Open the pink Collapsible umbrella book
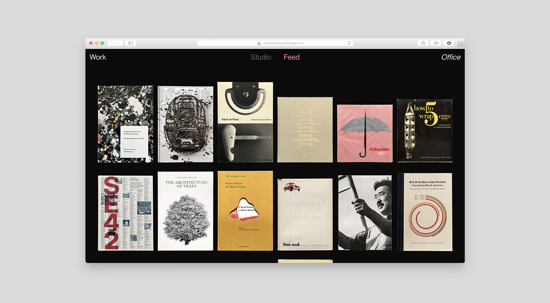Image resolution: width=550 pixels, height=303 pixels. tap(365, 133)
